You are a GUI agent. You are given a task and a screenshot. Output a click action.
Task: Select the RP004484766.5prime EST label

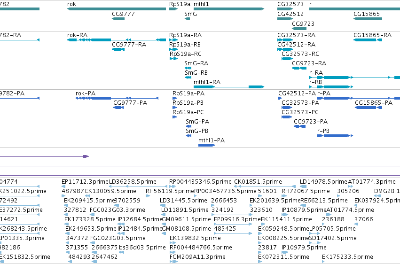[x=201, y=248]
